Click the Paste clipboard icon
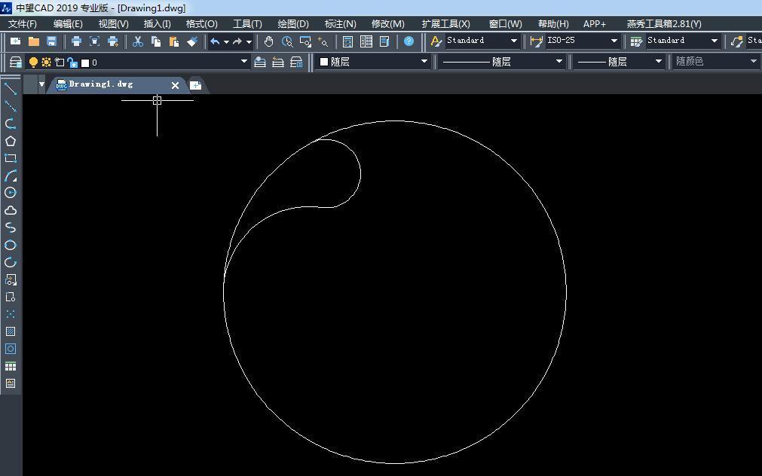This screenshot has width=762, height=476. pyautogui.click(x=174, y=41)
